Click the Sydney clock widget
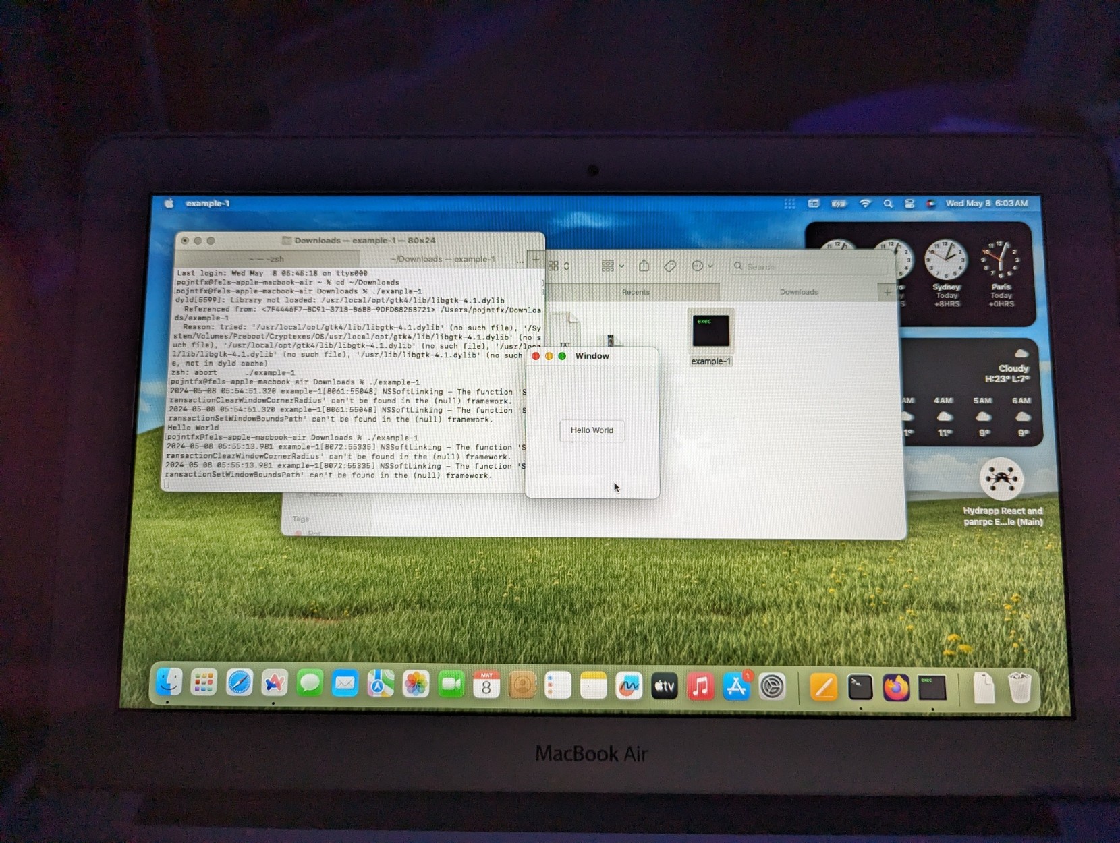 [946, 272]
